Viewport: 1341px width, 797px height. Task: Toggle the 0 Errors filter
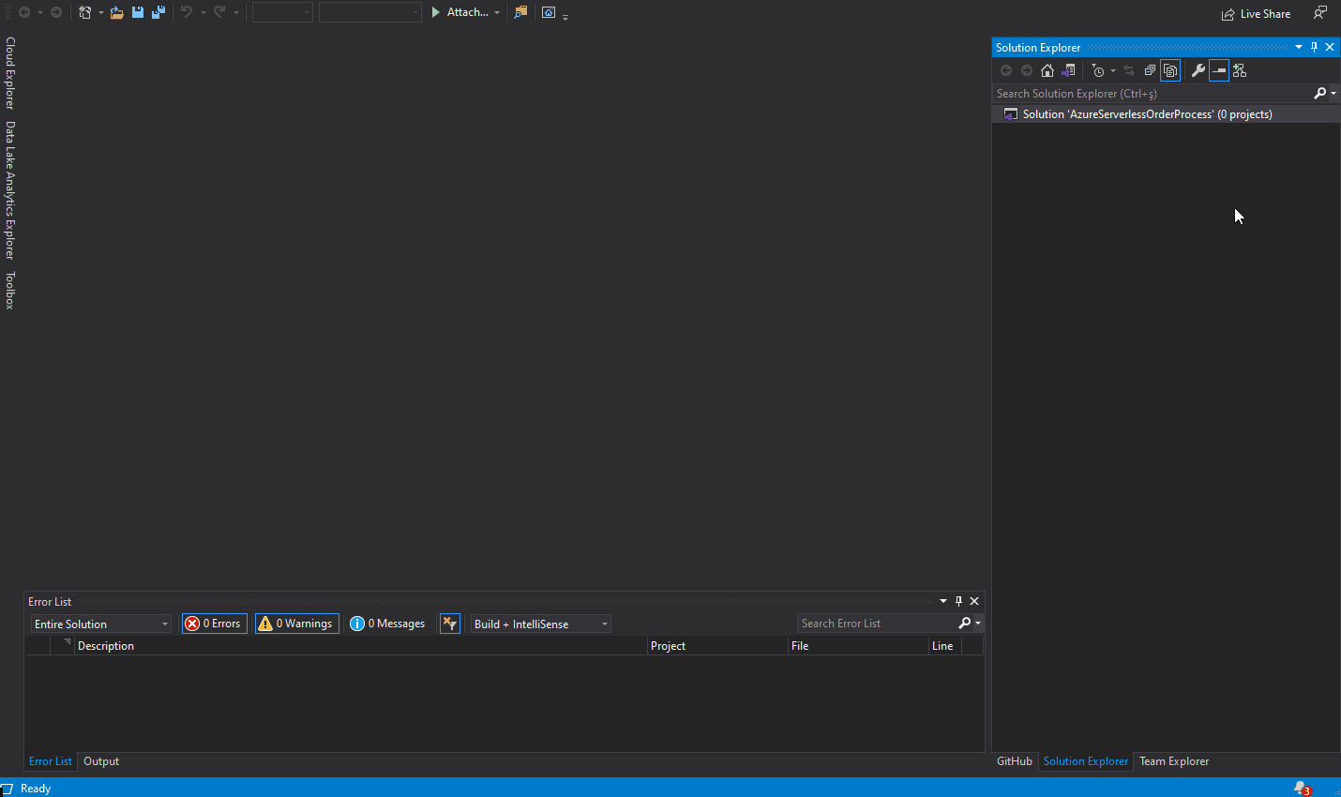[x=215, y=624]
